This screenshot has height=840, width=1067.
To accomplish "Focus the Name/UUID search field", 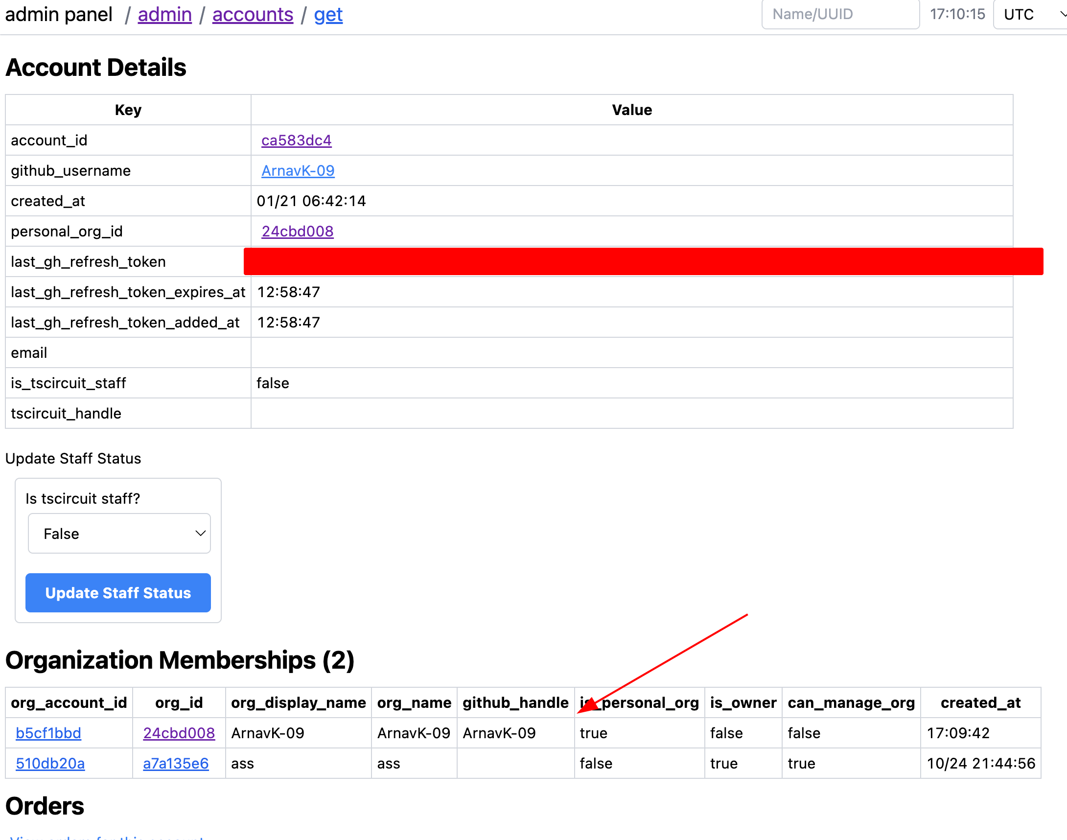I will click(x=840, y=14).
